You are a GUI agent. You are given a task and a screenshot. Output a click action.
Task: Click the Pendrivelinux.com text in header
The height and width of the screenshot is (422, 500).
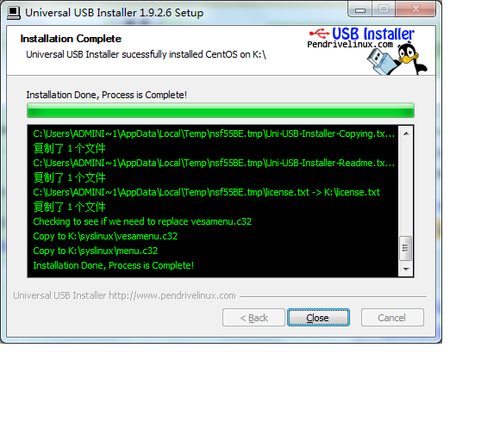[350, 44]
